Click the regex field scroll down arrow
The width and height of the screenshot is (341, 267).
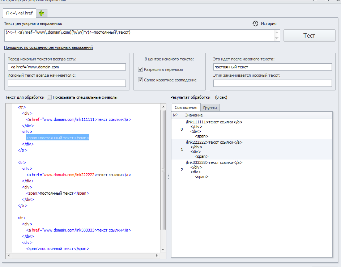point(277,38)
